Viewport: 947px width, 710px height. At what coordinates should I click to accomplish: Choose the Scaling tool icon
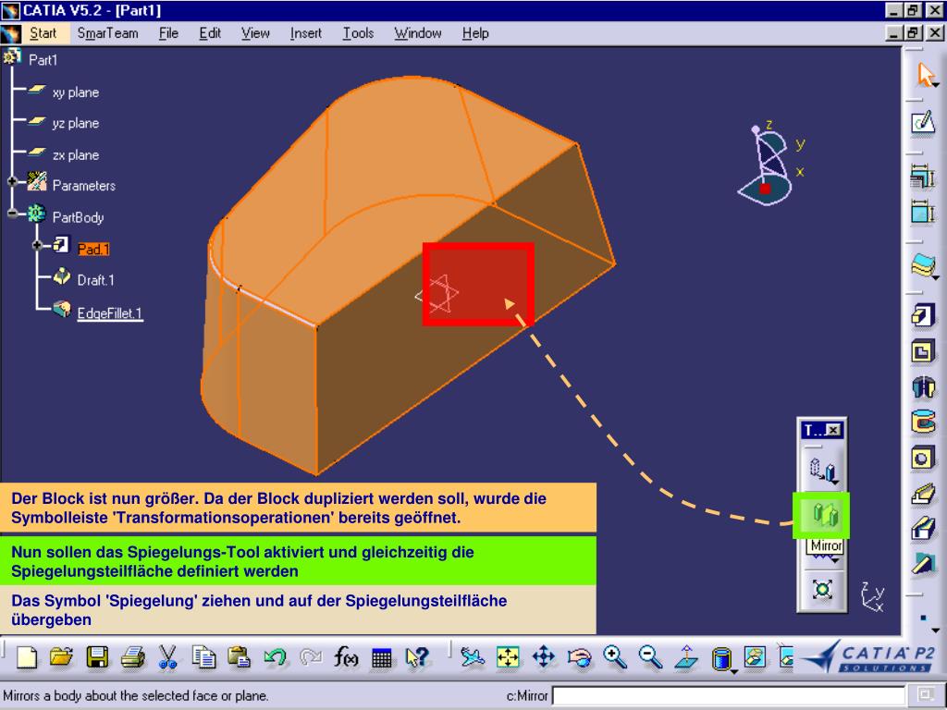click(x=822, y=589)
